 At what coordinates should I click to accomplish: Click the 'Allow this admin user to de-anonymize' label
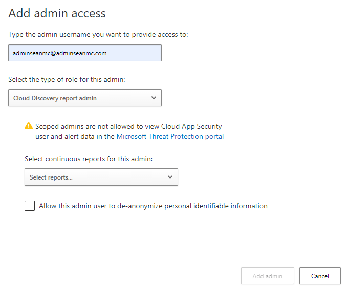click(x=153, y=206)
